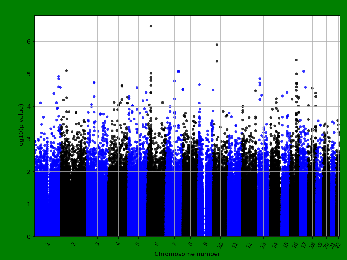Click the y-axis tick labeled 0
The width and height of the screenshot is (347, 260).
(29, 236)
